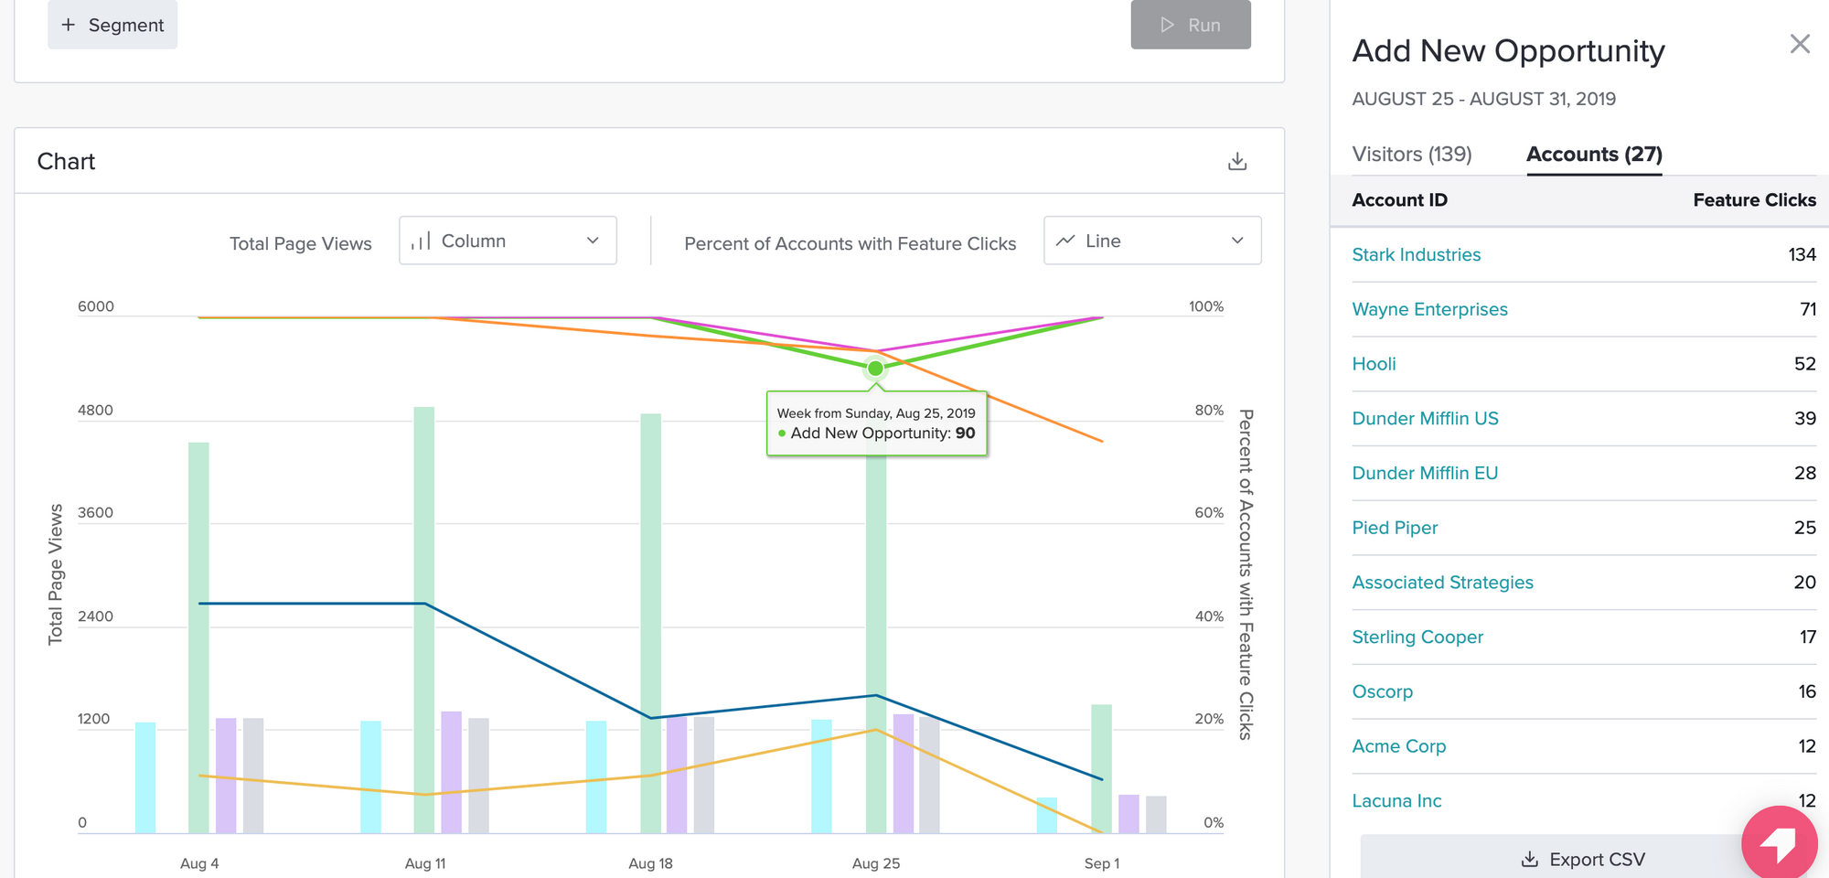Click the green Aug 25 data point
This screenshot has height=878, width=1829.
click(x=875, y=369)
